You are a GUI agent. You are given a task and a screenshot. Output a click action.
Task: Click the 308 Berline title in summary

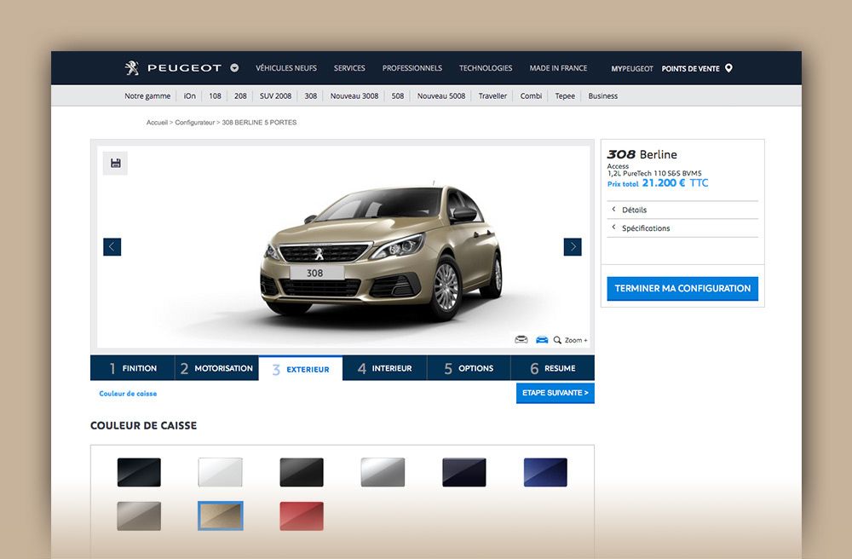pos(642,154)
